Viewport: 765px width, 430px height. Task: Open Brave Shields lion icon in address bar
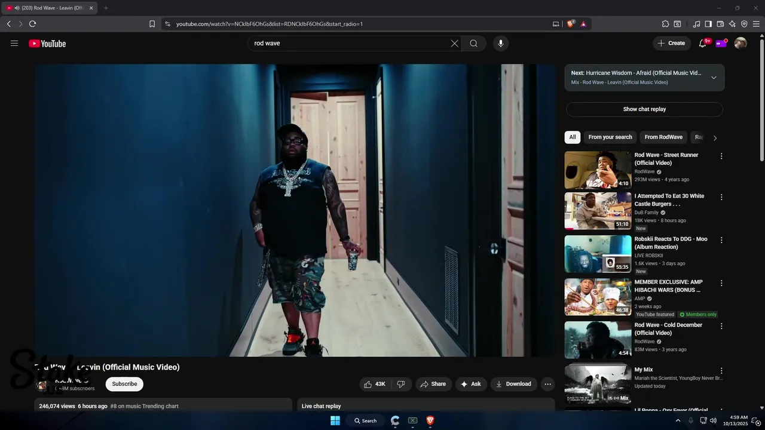coord(570,24)
